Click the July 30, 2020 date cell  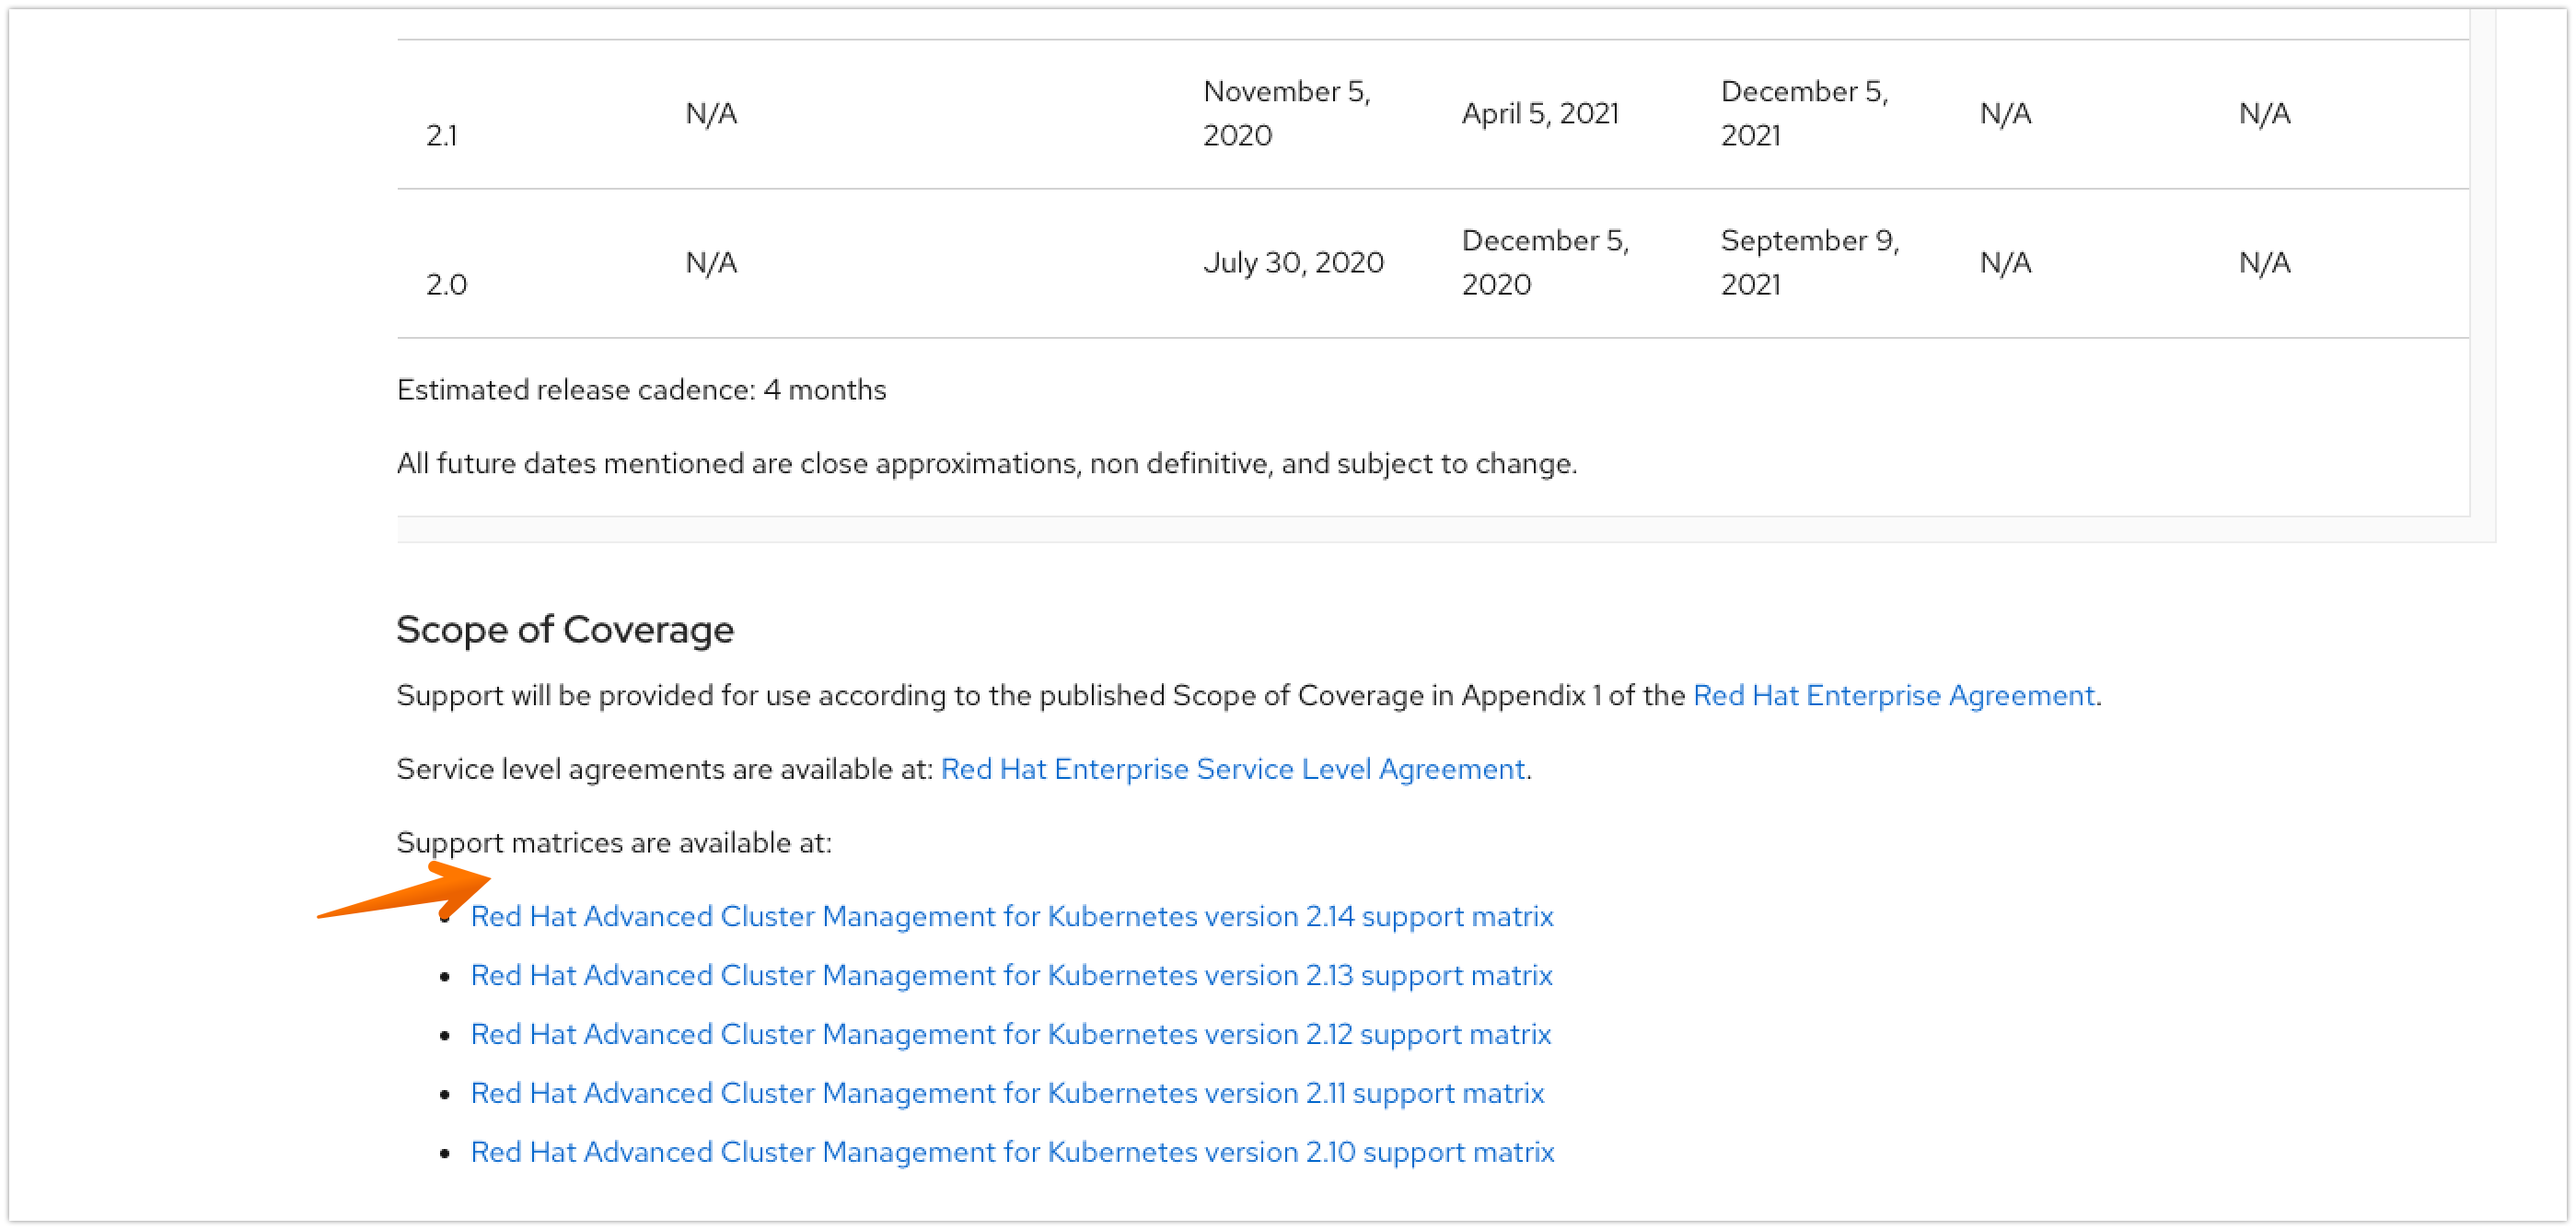[1293, 263]
